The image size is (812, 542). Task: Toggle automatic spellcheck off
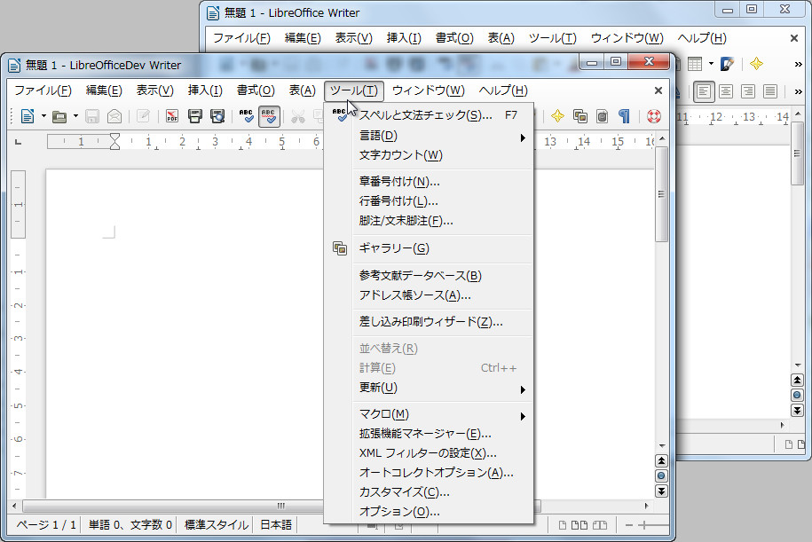click(x=270, y=116)
